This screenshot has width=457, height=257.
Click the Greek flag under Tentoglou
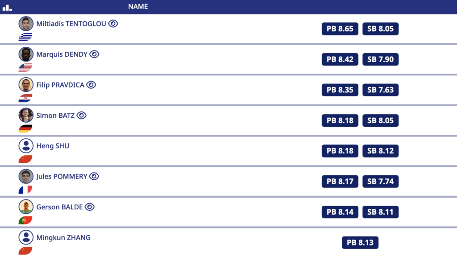[x=25, y=37]
